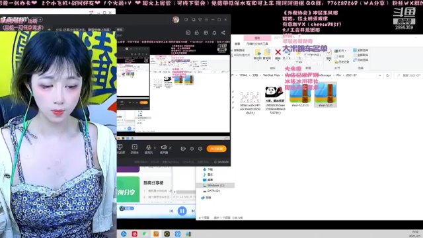
Task: Select the pink Extract ribbon tab
Action: click(x=257, y=38)
